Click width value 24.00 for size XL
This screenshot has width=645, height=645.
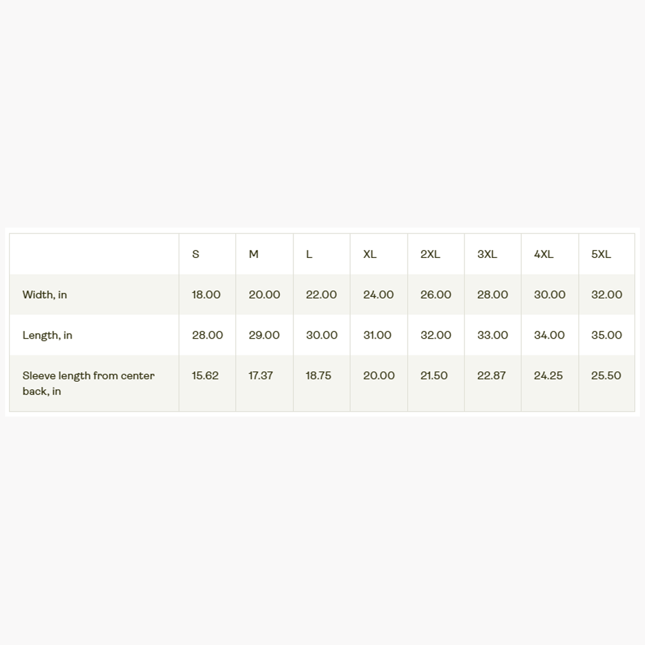click(x=378, y=295)
